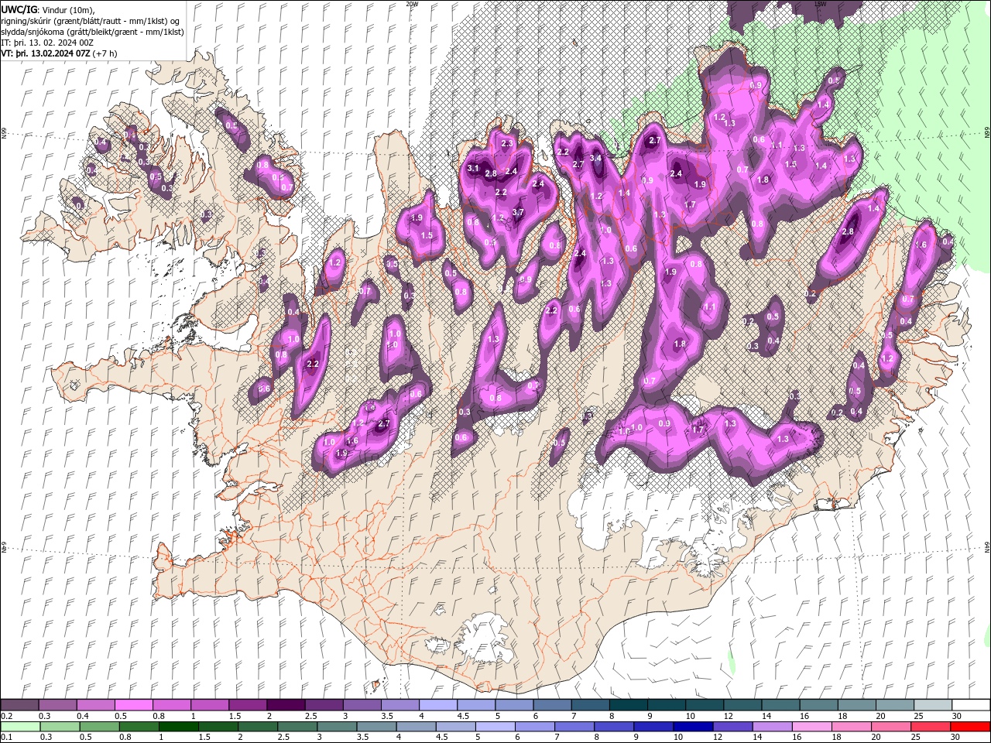Click the '2.3' snowfall value on the map

click(x=507, y=143)
